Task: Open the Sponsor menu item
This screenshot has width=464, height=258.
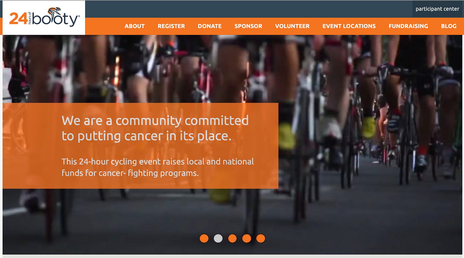Action: [x=248, y=26]
